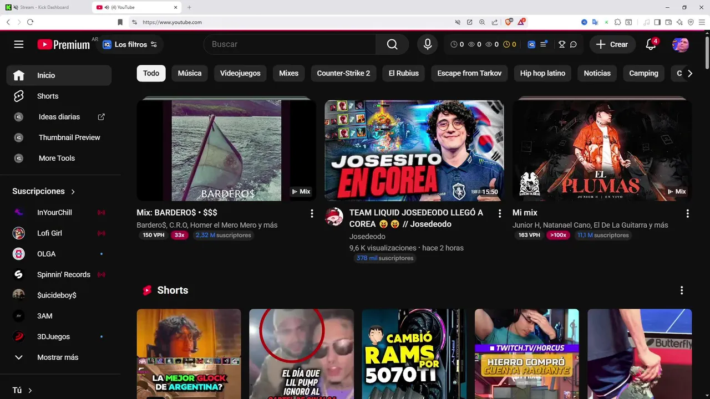Go to Inicio in the sidebar

[x=59, y=75]
